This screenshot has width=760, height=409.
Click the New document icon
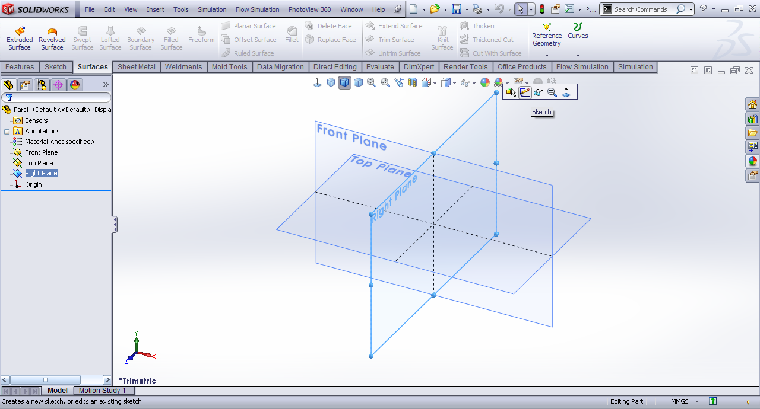point(414,9)
